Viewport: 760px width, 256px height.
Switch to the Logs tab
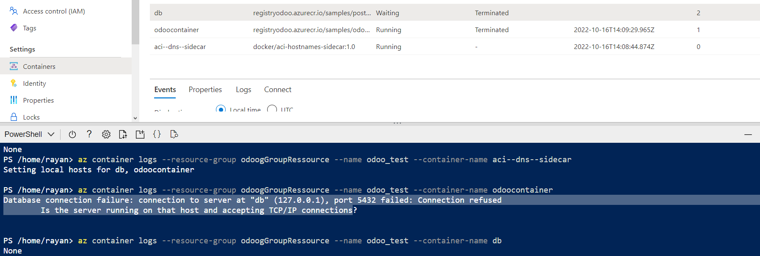pyautogui.click(x=243, y=90)
